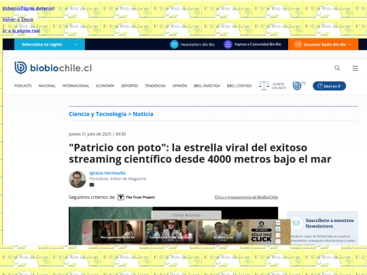Open the NACIONAL section

tap(47, 86)
